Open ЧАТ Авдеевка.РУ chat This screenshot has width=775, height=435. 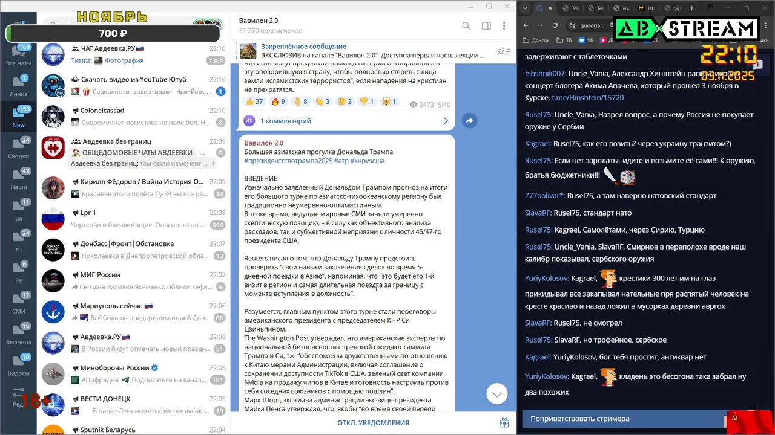tap(133, 54)
